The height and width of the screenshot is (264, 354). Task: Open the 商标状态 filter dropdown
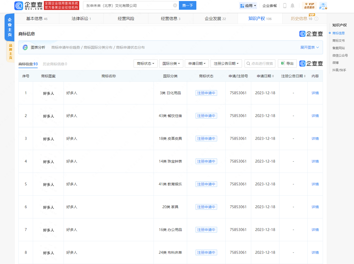(146, 64)
